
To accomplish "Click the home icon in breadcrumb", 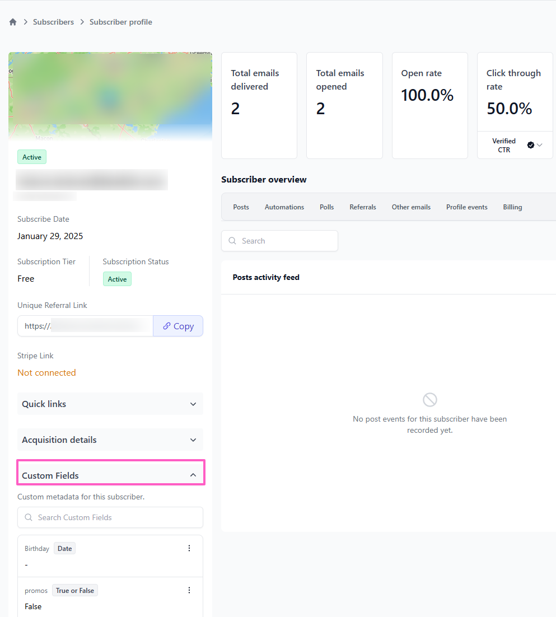I will (x=13, y=22).
